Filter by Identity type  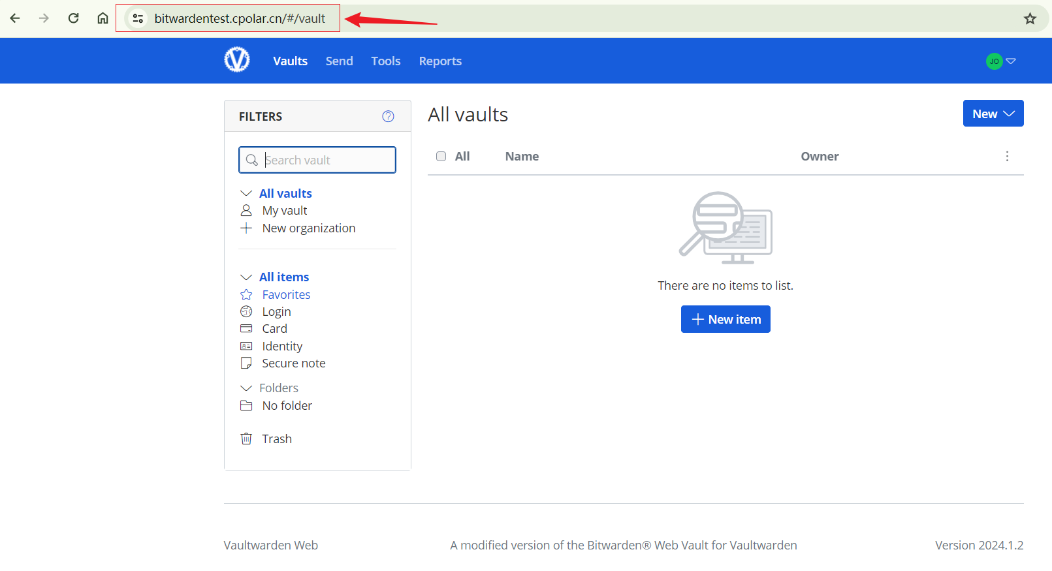click(282, 346)
